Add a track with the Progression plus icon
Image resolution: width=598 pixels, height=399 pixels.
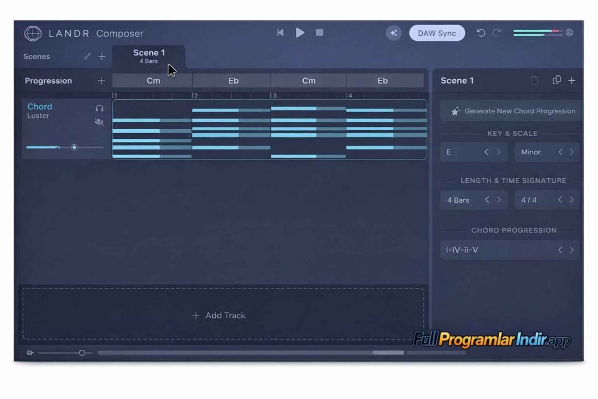click(101, 81)
